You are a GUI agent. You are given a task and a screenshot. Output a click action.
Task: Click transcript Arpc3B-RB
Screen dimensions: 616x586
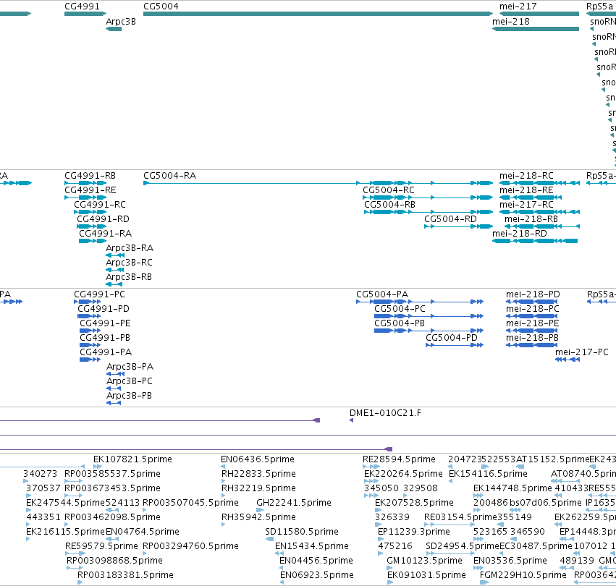coord(128,277)
